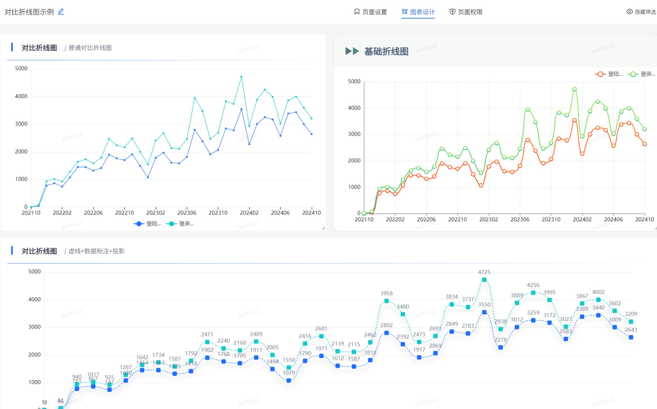Click the 隐藏筛选 button

641,12
